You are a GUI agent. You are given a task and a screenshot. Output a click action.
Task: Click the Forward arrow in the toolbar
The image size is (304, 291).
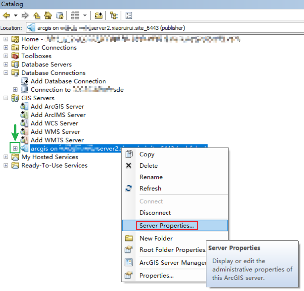25,16
